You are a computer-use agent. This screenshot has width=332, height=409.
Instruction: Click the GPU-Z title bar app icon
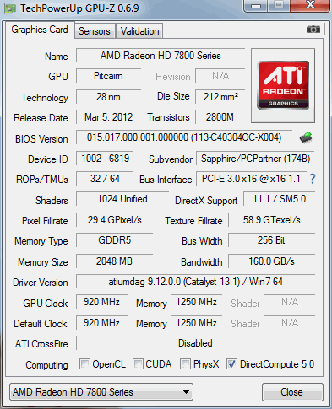[x=10, y=9]
